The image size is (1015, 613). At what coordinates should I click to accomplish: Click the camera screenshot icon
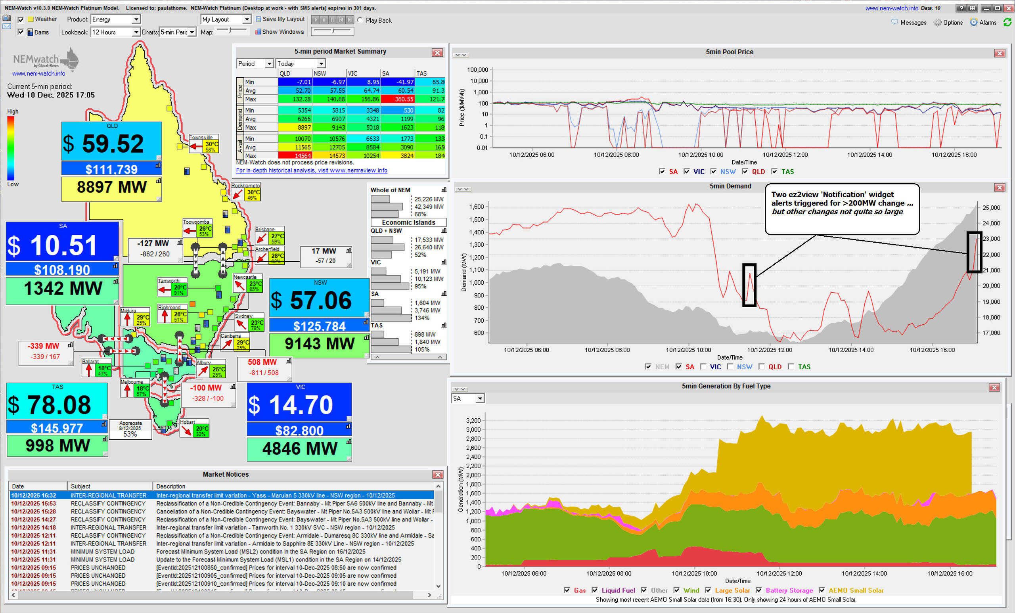click(x=7, y=18)
